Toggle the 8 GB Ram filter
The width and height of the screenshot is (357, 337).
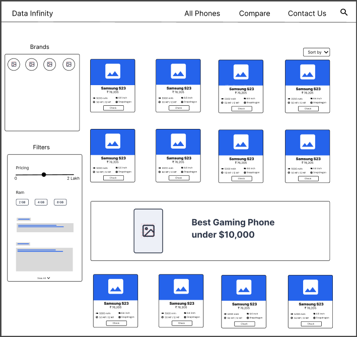[60, 202]
